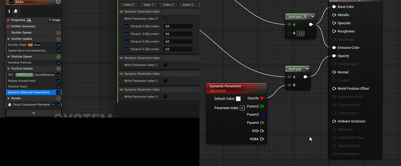401x166 pixels.
Task: Disable the Emitter State module checkbox
Action: (x=59, y=45)
